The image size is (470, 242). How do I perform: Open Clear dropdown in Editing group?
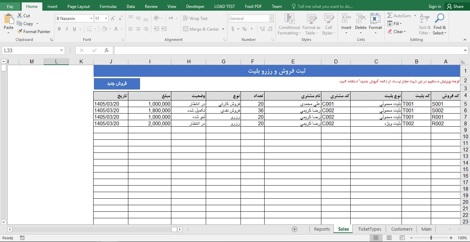(397, 32)
